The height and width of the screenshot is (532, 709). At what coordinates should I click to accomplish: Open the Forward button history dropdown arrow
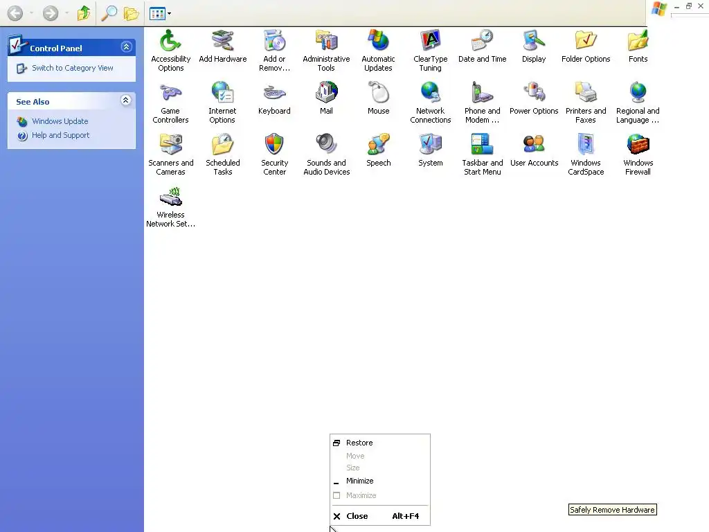click(67, 13)
